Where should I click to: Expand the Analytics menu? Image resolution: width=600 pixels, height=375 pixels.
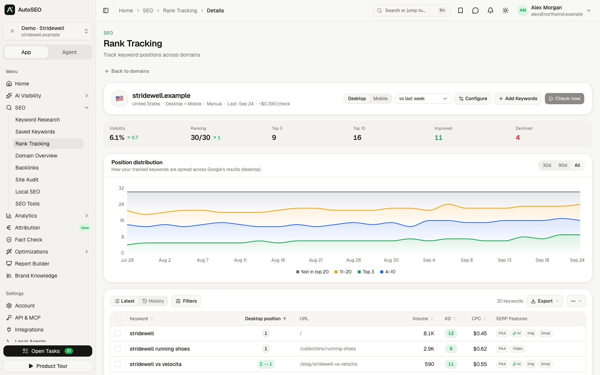click(x=48, y=216)
